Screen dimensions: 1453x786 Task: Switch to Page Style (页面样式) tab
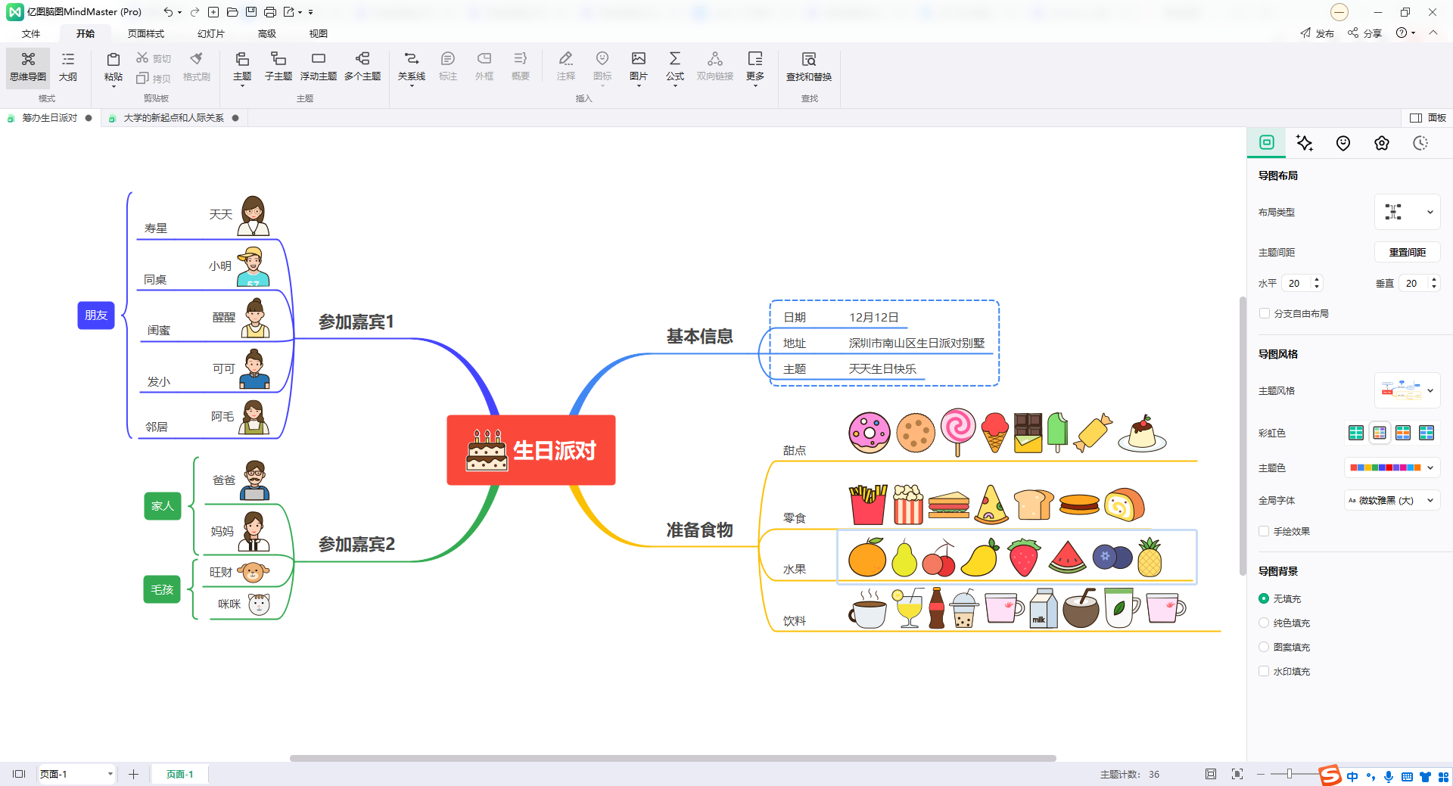click(x=146, y=33)
